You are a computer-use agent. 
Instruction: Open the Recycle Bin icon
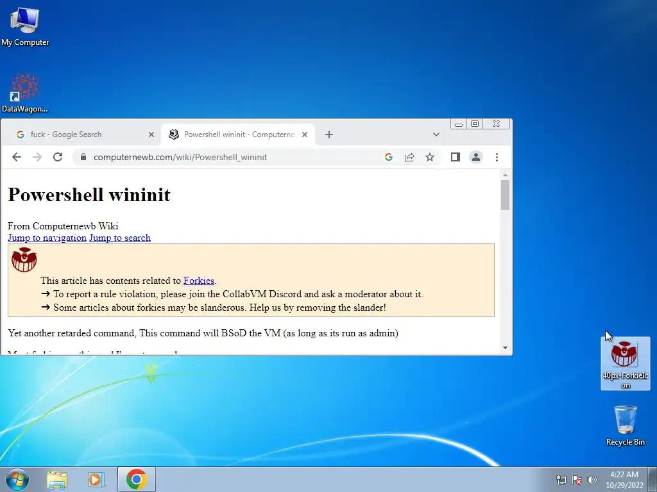625,425
